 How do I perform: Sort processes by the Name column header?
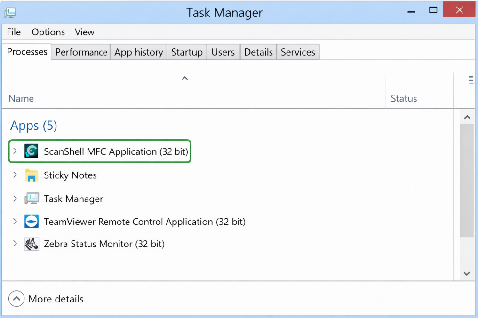[21, 98]
